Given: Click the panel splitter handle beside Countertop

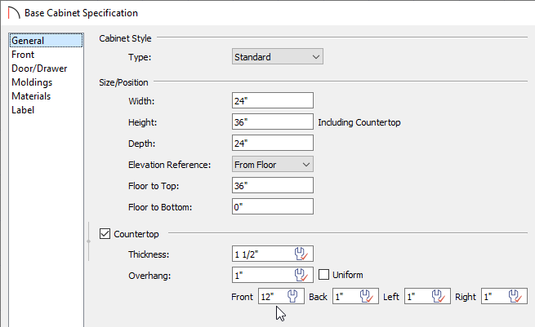Looking at the screenshot, I should pyautogui.click(x=89, y=241).
